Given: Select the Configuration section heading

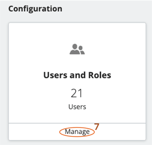Looking at the screenshot, I should pyautogui.click(x=35, y=9).
